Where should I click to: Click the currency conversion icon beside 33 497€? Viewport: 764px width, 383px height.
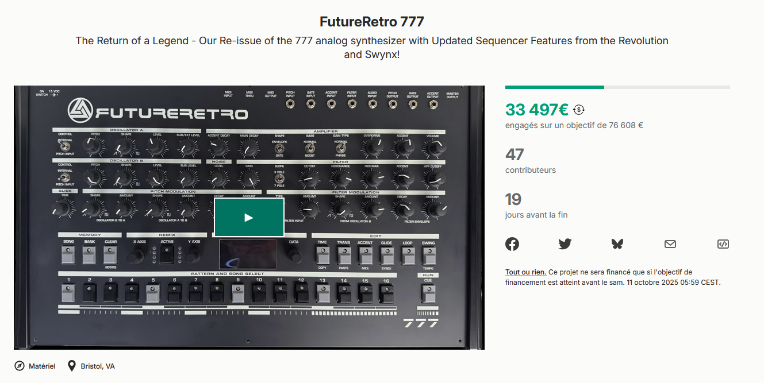(x=579, y=110)
